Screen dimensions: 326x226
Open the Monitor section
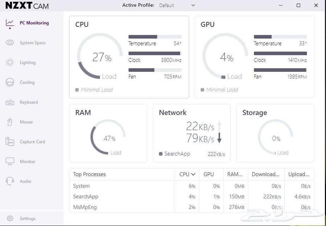tap(28, 161)
